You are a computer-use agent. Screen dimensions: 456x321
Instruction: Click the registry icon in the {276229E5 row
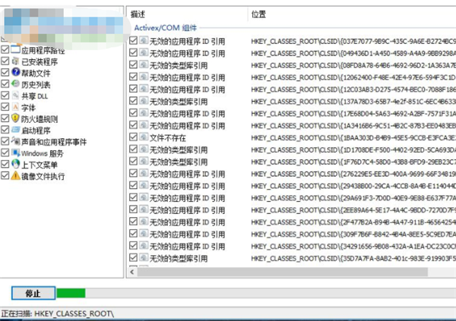click(x=144, y=174)
